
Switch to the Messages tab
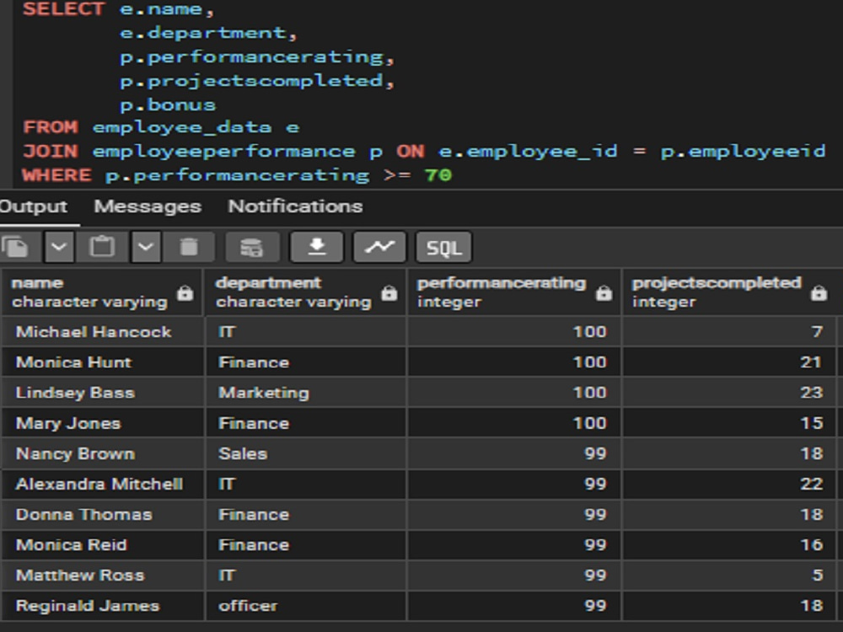point(148,206)
